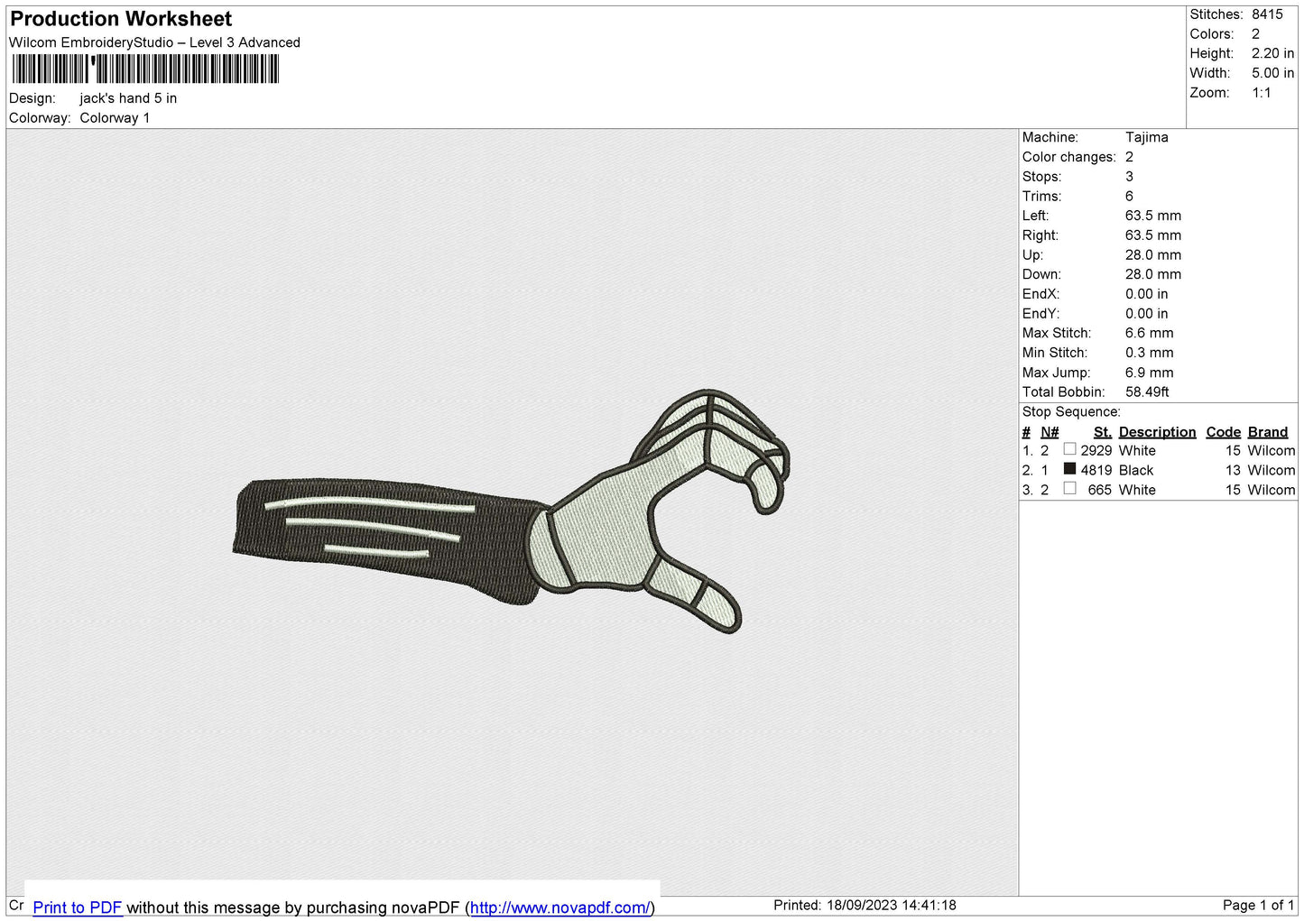Click the Total Bobbin value '58.49ft'
1304x921 pixels.
click(1147, 392)
